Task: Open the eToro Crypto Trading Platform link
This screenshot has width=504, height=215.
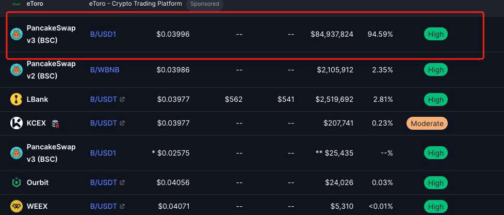Action: 135,4
